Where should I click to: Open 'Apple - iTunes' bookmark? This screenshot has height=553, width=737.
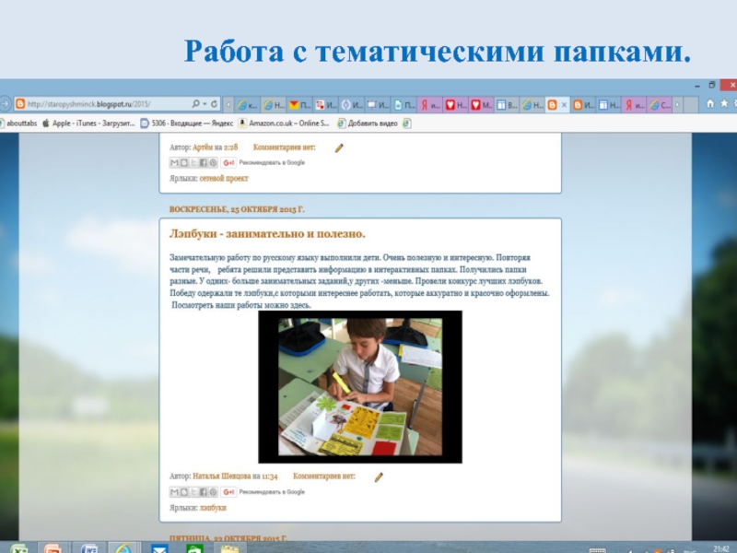click(x=88, y=124)
